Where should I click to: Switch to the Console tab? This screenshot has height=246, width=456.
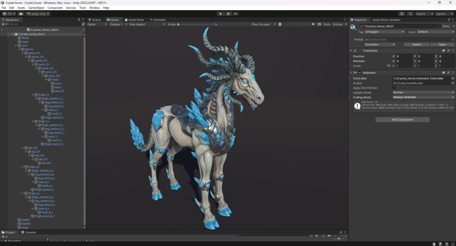coord(28,232)
